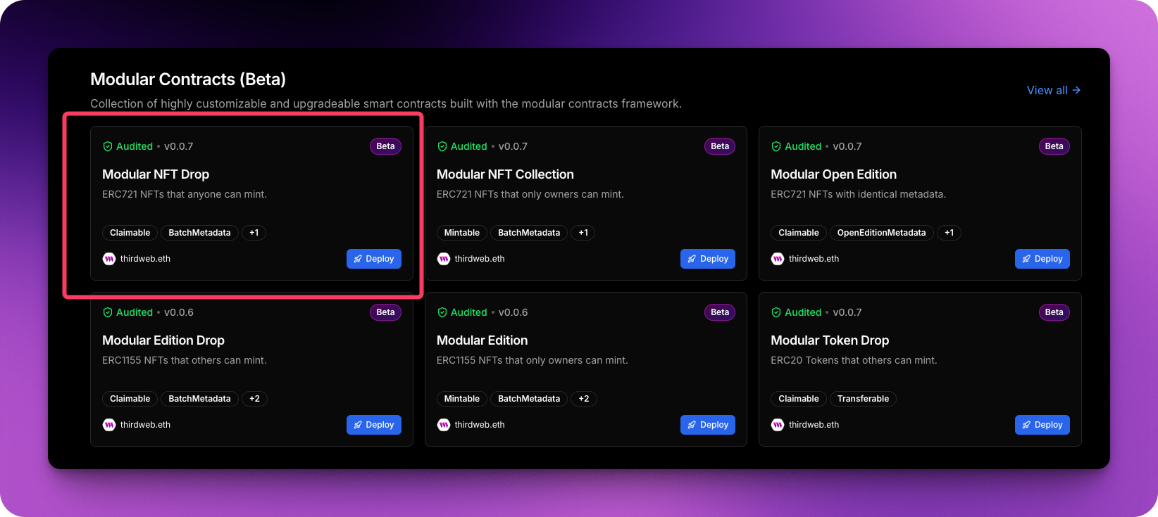The image size is (1158, 517).
Task: Click the +2 tag on Modular Edition card
Action: pos(584,399)
